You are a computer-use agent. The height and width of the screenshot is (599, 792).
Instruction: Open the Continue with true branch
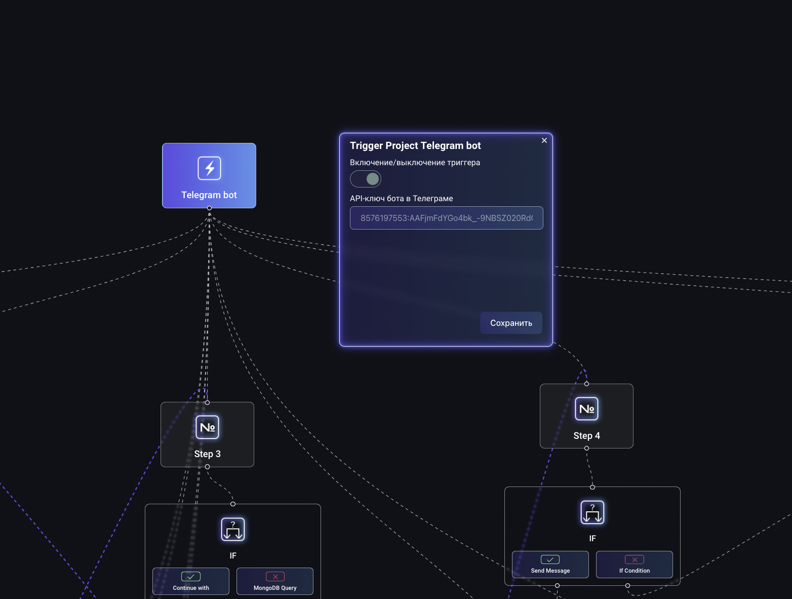point(191,581)
